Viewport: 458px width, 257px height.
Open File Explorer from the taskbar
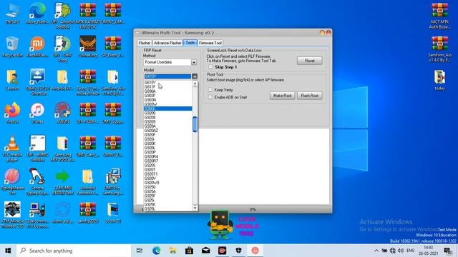(172, 251)
